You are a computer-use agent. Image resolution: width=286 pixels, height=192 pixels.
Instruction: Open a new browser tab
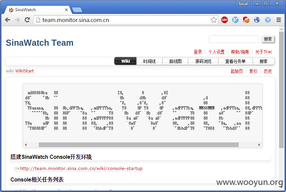(x=77, y=10)
